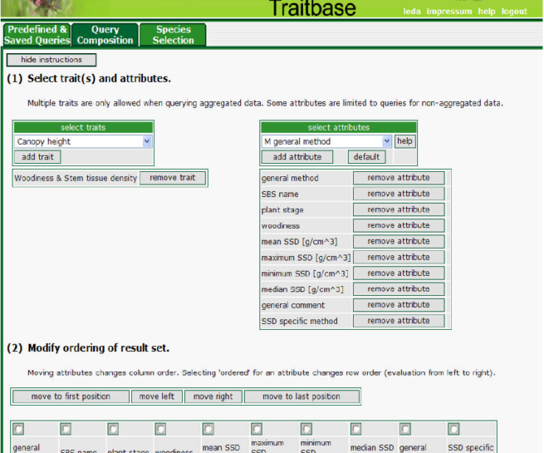Remove the SBS name attribute

399,194
